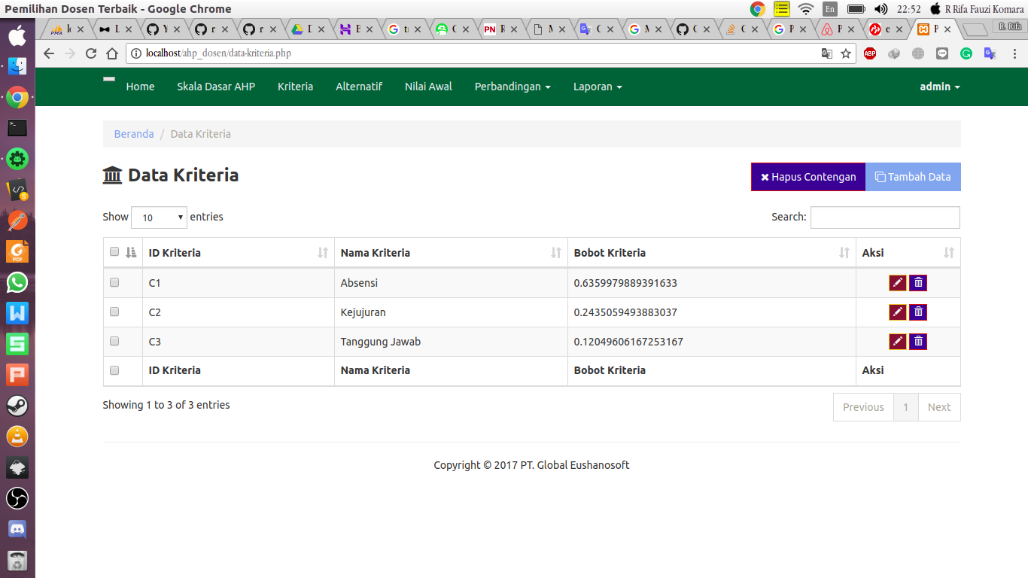Open the Kriteria navbar item
This screenshot has height=578, width=1028.
click(x=295, y=87)
